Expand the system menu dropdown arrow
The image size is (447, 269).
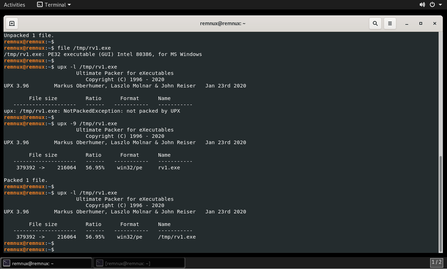click(x=440, y=5)
